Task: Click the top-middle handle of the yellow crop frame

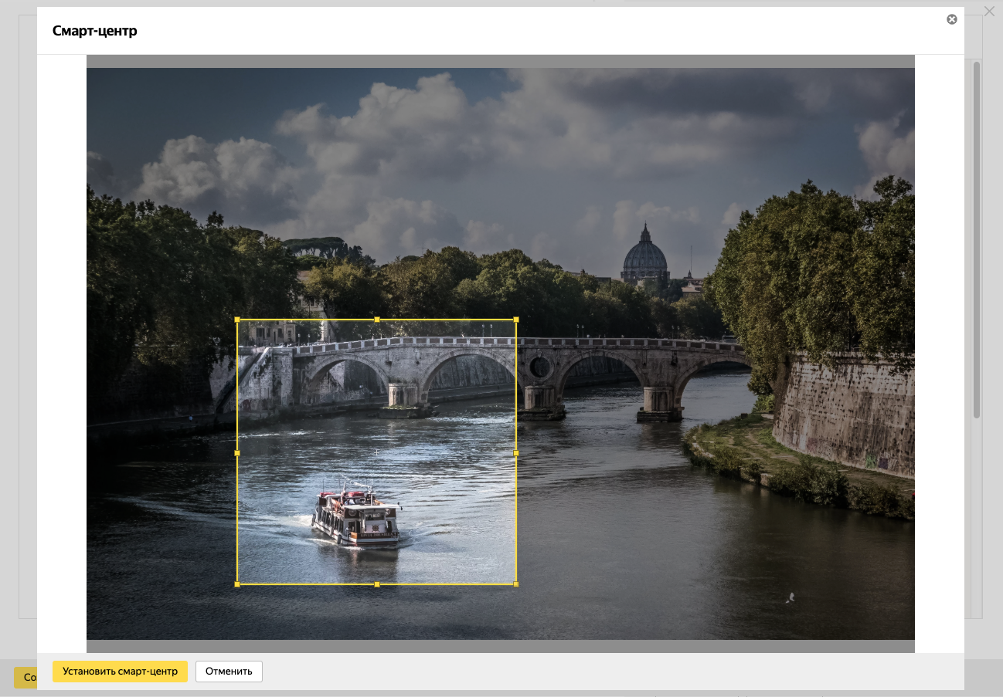Action: click(377, 320)
